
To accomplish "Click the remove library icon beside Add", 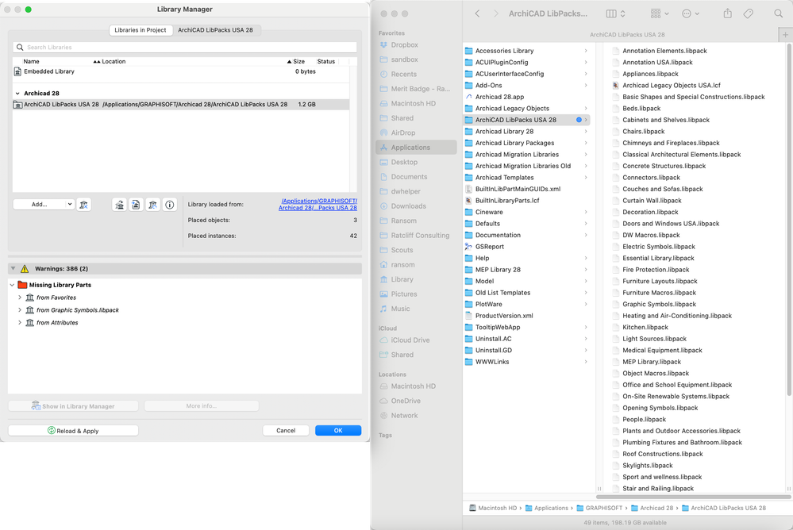I will (83, 205).
